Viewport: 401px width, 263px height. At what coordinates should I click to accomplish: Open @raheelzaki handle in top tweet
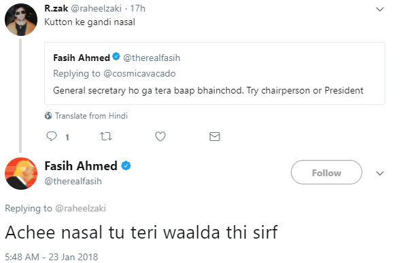pyautogui.click(x=96, y=8)
